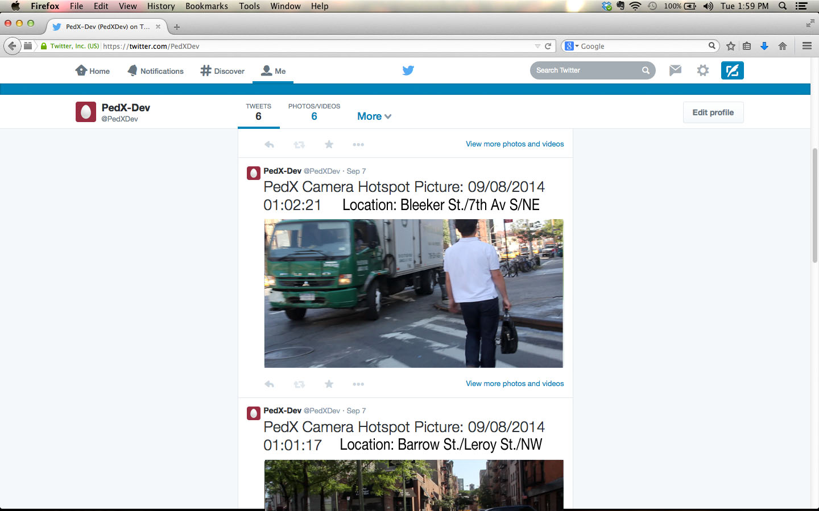Open the Barrow St. street photo
The image size is (819, 511).
click(x=413, y=485)
